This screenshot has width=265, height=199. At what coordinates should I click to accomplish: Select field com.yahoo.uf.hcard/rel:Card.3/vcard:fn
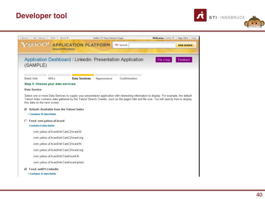tap(57, 144)
